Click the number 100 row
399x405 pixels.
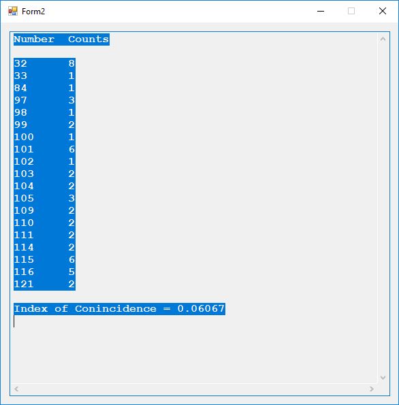coord(44,137)
